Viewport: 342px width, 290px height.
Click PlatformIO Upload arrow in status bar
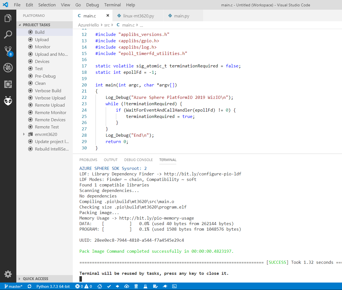point(117,286)
